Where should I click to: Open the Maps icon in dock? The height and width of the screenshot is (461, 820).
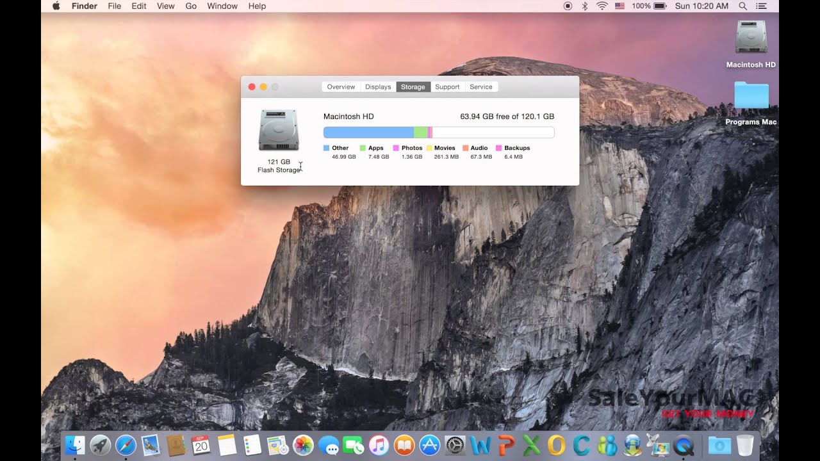click(277, 445)
